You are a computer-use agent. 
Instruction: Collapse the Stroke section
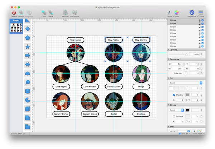click(168, 105)
